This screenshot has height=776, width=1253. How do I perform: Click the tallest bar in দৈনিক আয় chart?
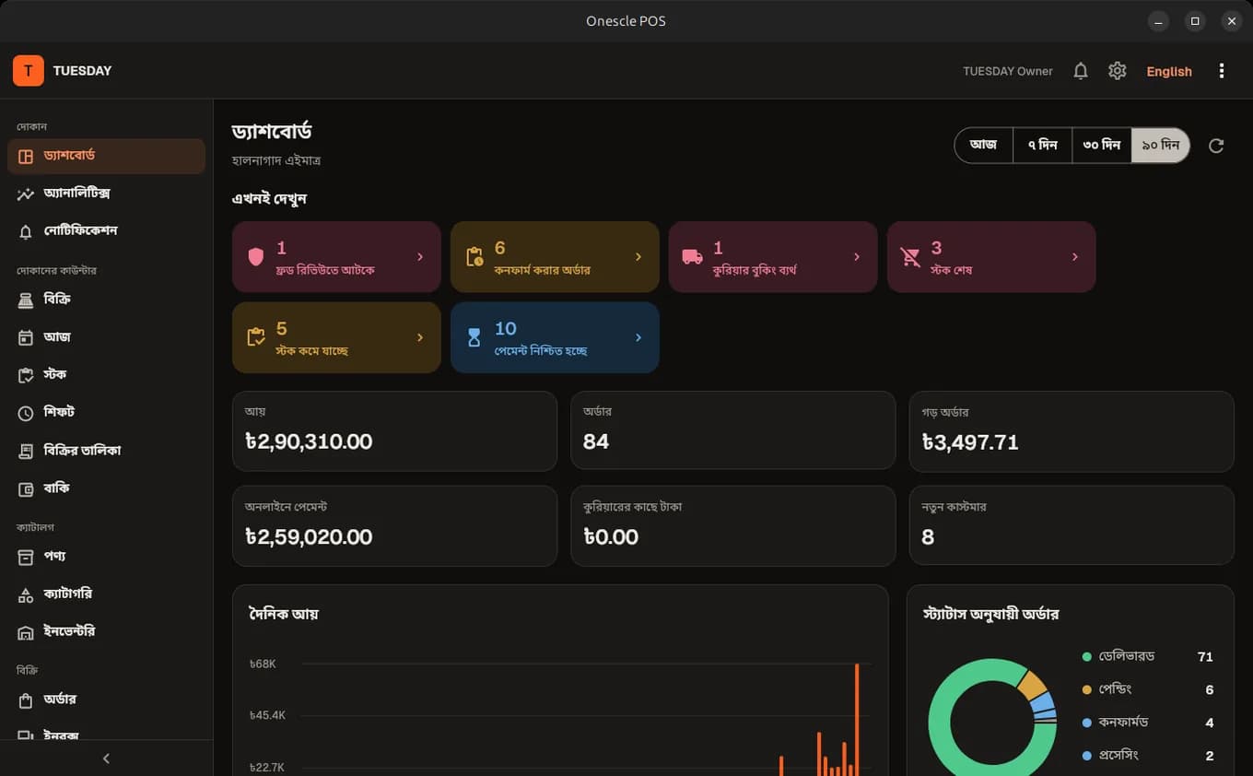[x=857, y=719]
